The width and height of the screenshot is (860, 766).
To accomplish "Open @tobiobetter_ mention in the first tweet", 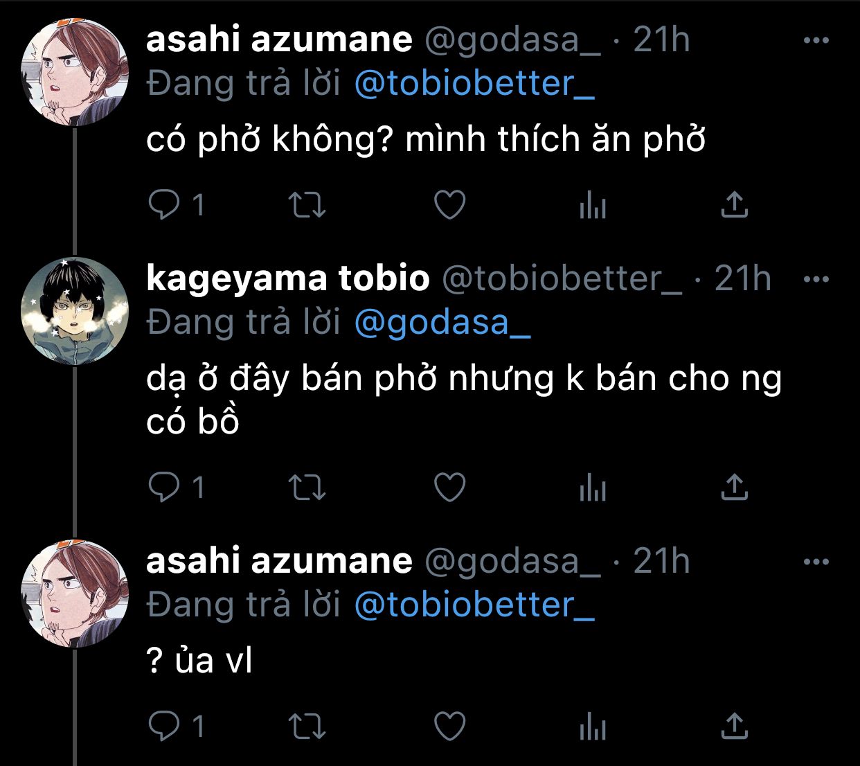I will [x=474, y=84].
